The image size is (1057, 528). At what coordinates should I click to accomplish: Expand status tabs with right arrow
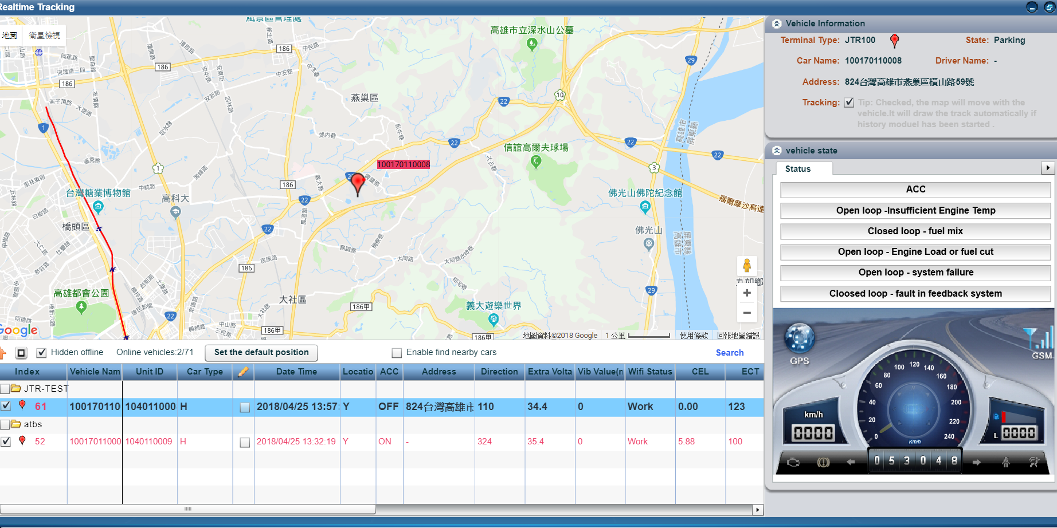pos(1047,168)
